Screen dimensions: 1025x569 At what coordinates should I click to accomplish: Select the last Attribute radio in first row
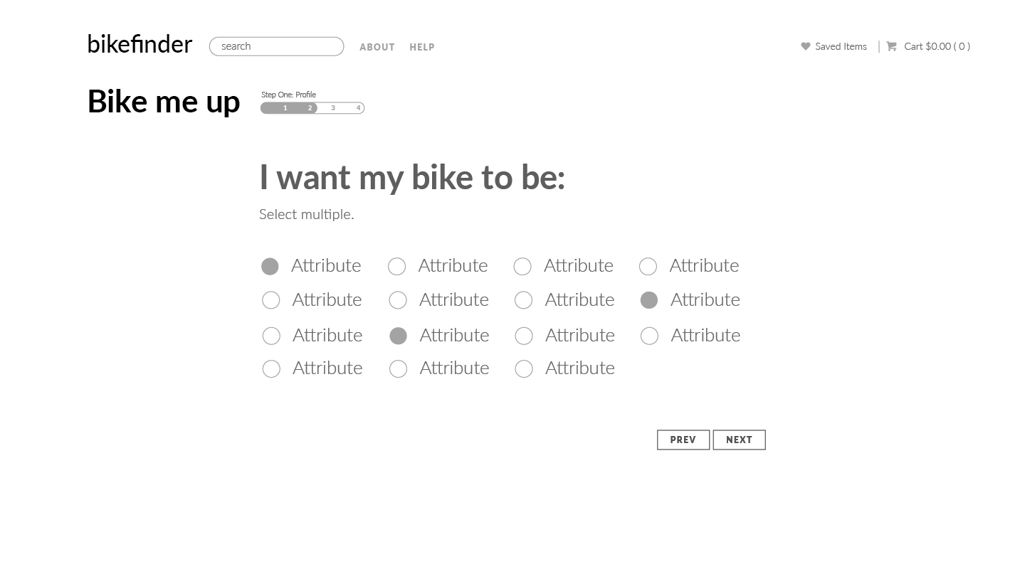pyautogui.click(x=648, y=266)
